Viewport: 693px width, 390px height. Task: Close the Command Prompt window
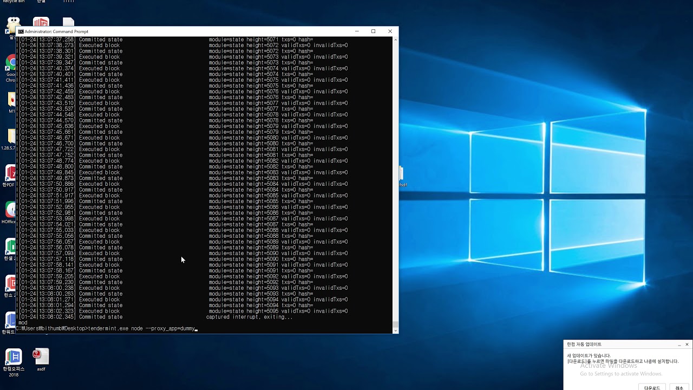(390, 31)
